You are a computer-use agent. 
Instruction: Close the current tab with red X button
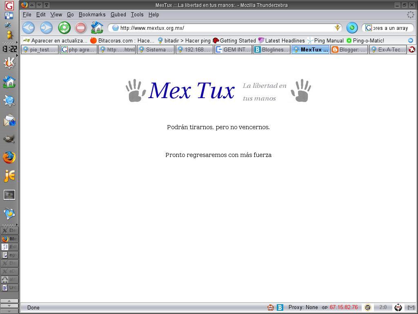[x=412, y=49]
